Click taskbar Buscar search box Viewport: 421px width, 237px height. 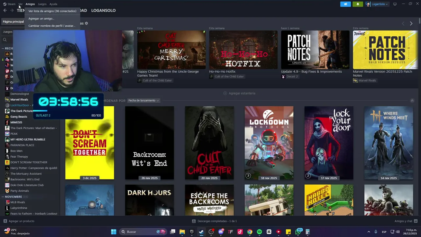[143, 232]
